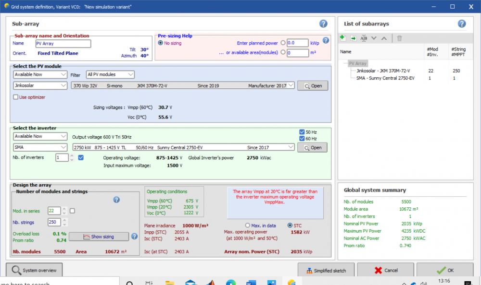Select Jinkosolar JKM 370M-72-V row in list

click(383, 71)
